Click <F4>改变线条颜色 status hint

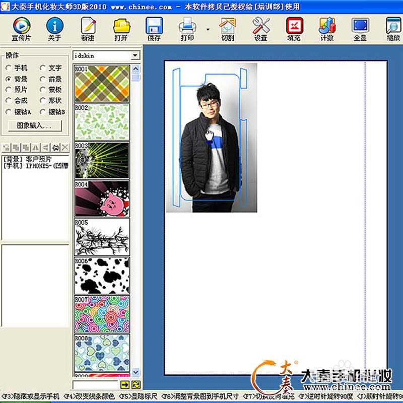[89, 396]
